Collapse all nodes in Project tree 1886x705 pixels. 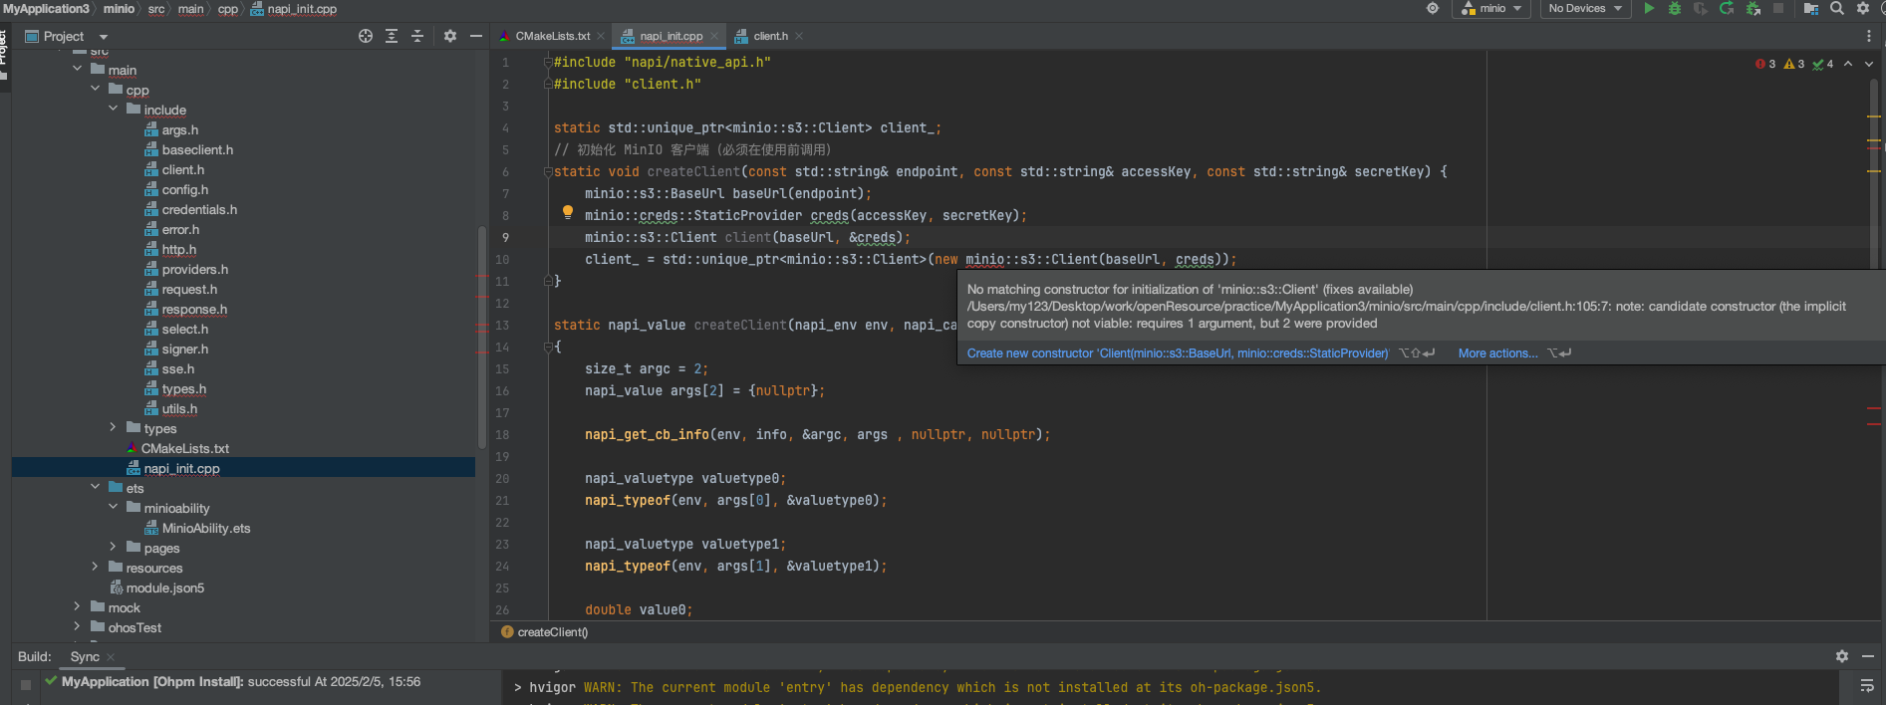pyautogui.click(x=417, y=36)
